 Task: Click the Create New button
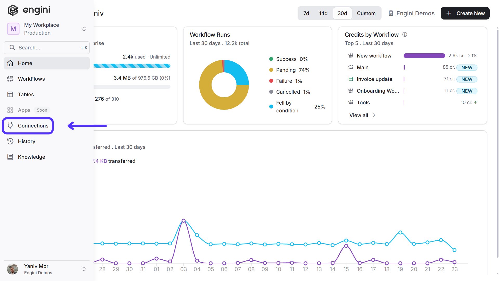[x=465, y=13]
